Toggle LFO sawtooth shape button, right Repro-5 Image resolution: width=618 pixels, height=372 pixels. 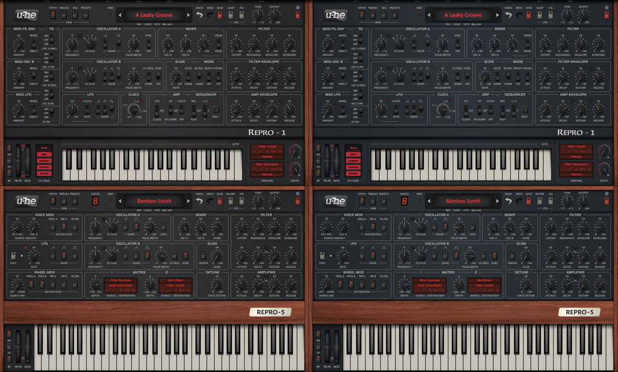(x=362, y=256)
